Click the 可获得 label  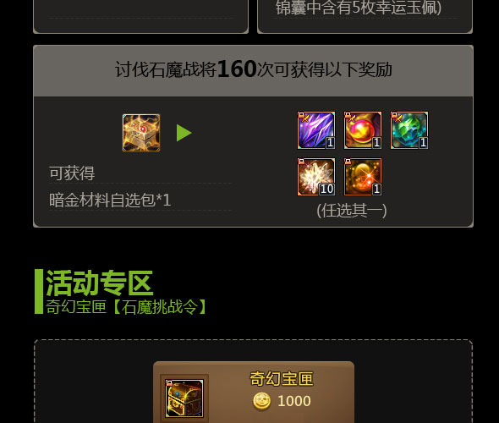click(72, 173)
